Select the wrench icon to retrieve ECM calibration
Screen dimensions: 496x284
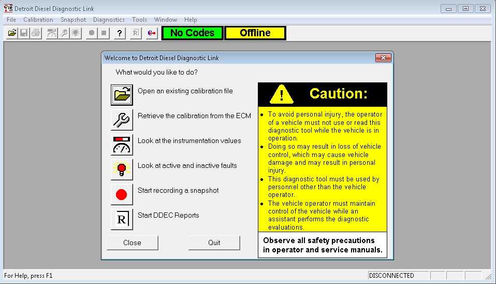pos(122,120)
